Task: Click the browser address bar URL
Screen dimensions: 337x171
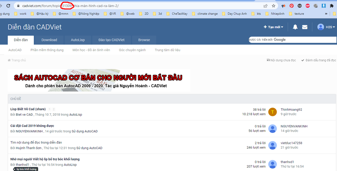Action: [70, 6]
